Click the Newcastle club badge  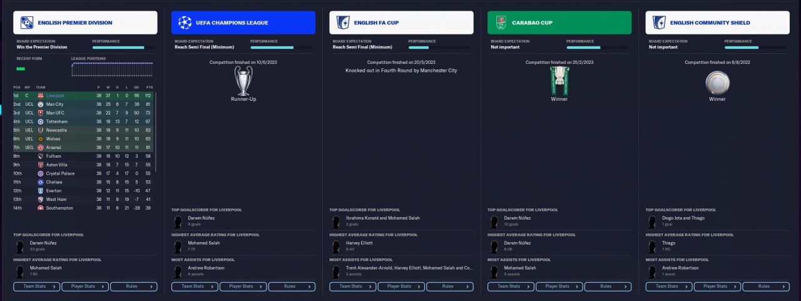click(41, 130)
